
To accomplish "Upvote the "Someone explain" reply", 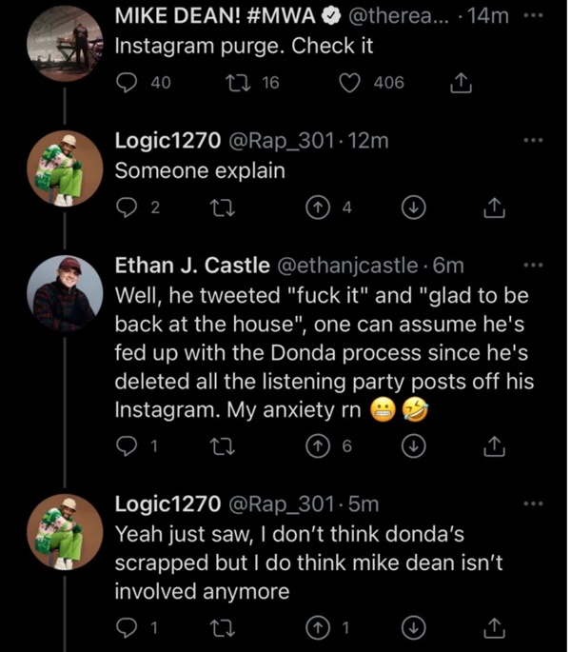I will coord(320,207).
